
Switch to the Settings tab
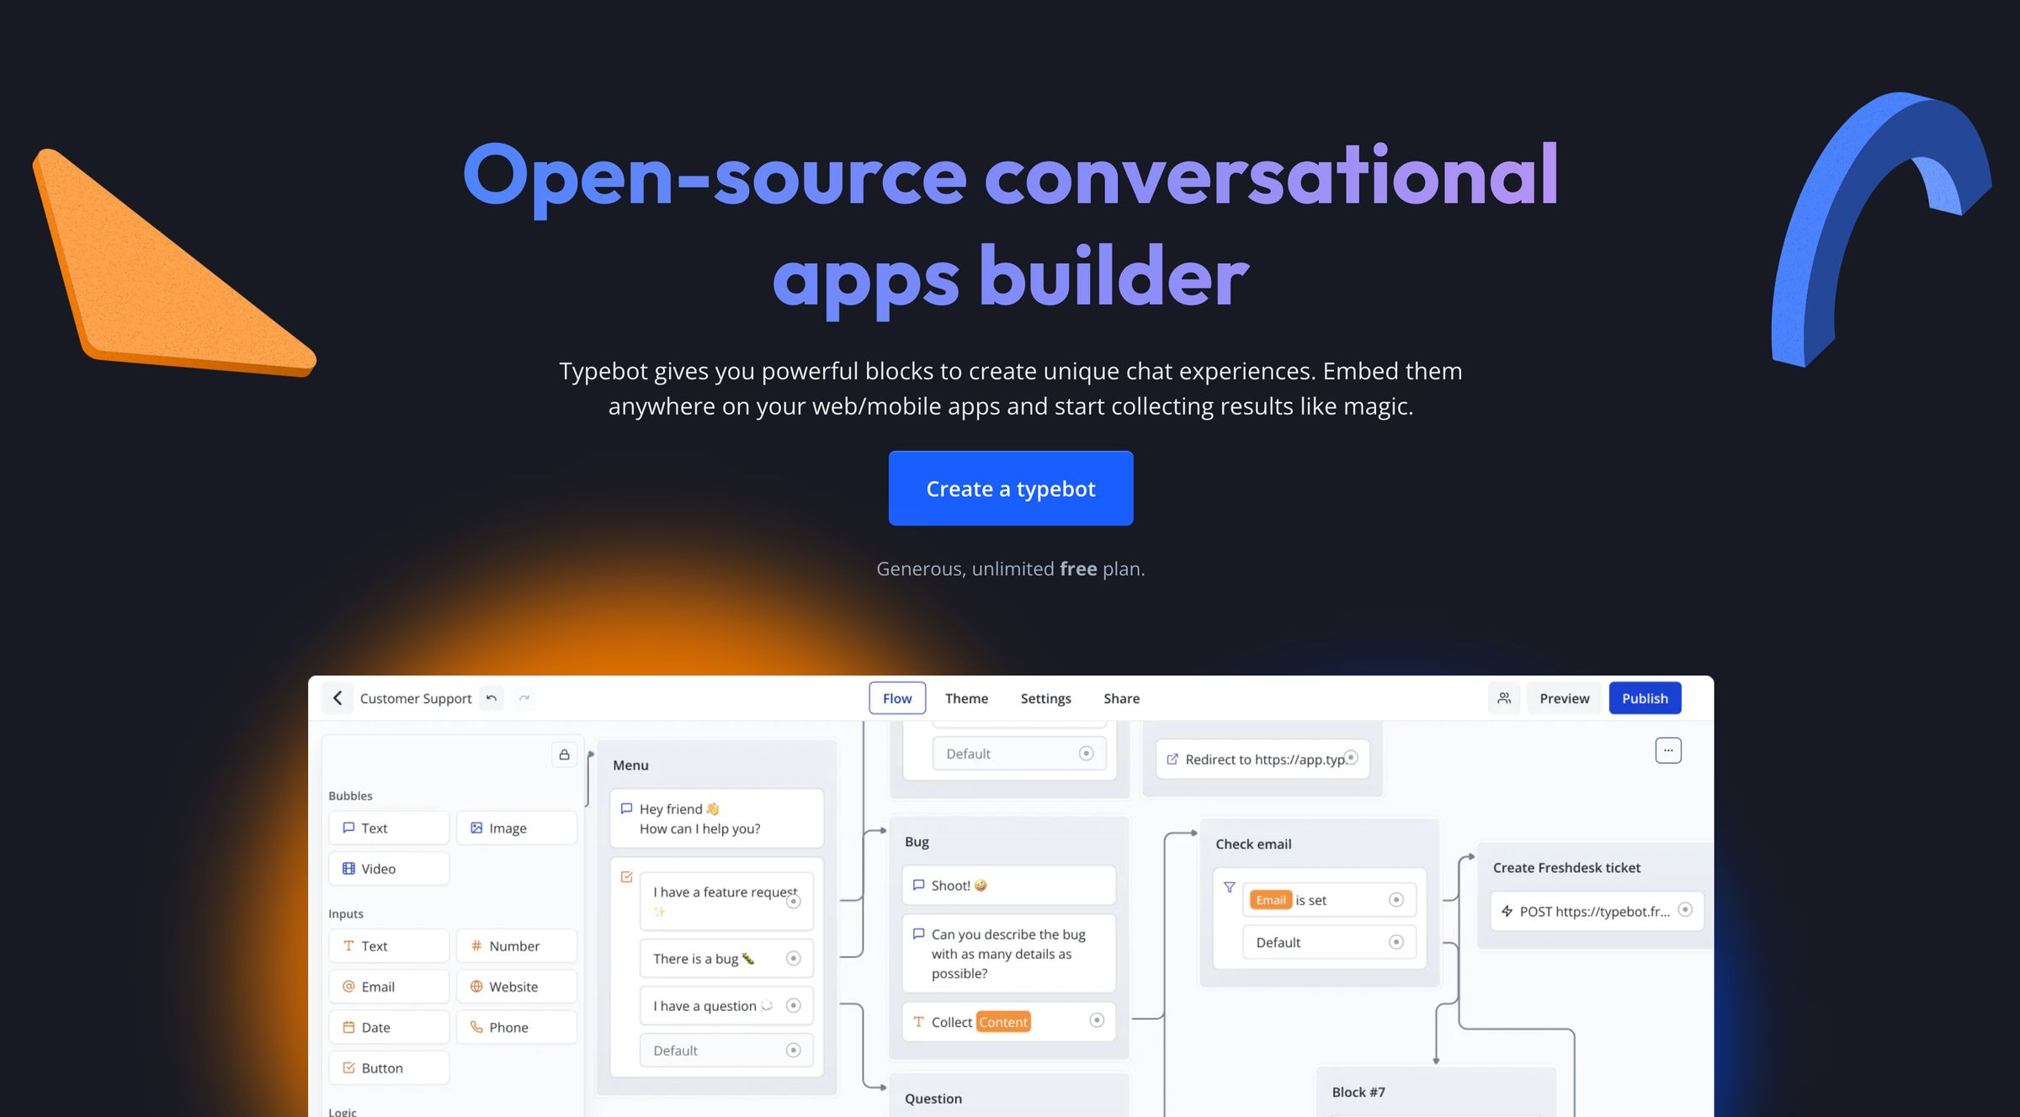click(x=1045, y=697)
